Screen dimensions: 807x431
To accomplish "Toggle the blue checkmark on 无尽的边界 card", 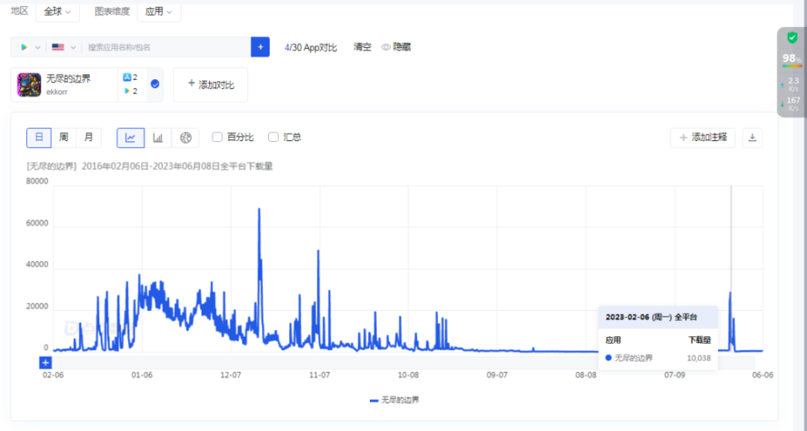I will tap(155, 84).
